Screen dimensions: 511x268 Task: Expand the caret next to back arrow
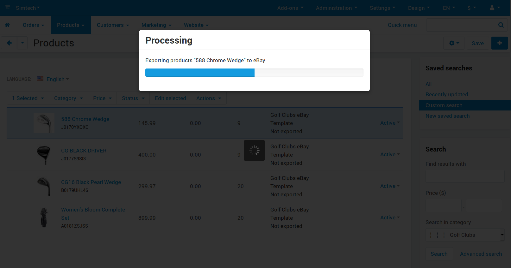(x=22, y=43)
